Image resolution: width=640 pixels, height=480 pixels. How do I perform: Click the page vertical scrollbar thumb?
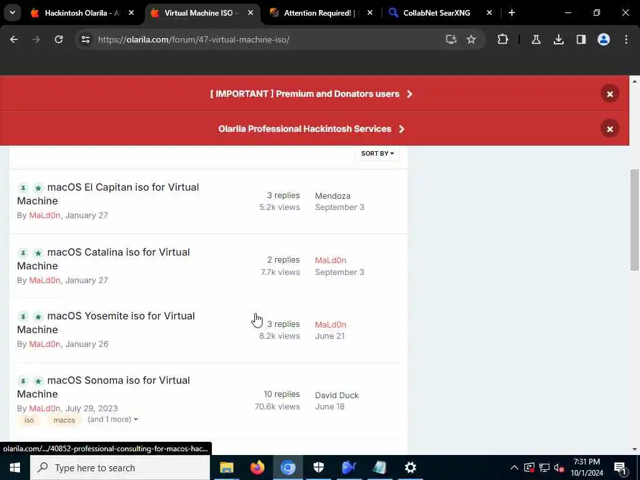pyautogui.click(x=634, y=219)
